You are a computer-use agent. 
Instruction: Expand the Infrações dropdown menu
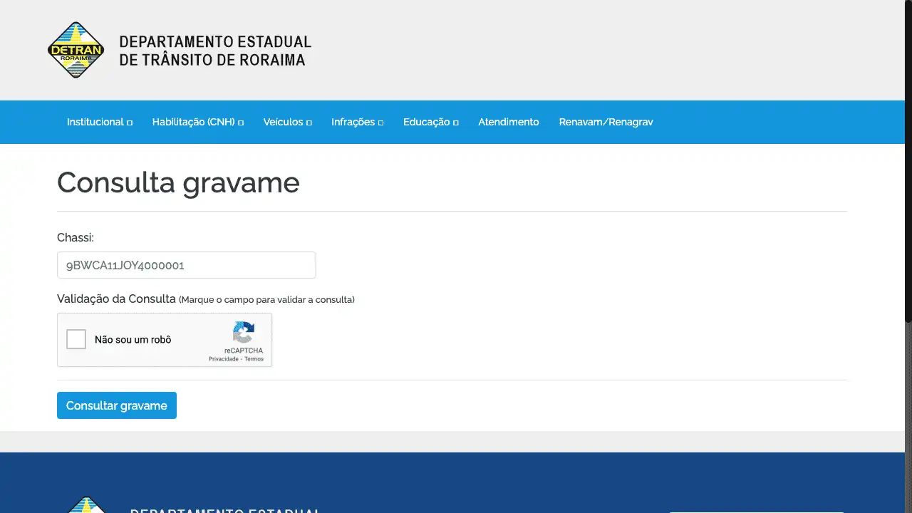pos(357,122)
